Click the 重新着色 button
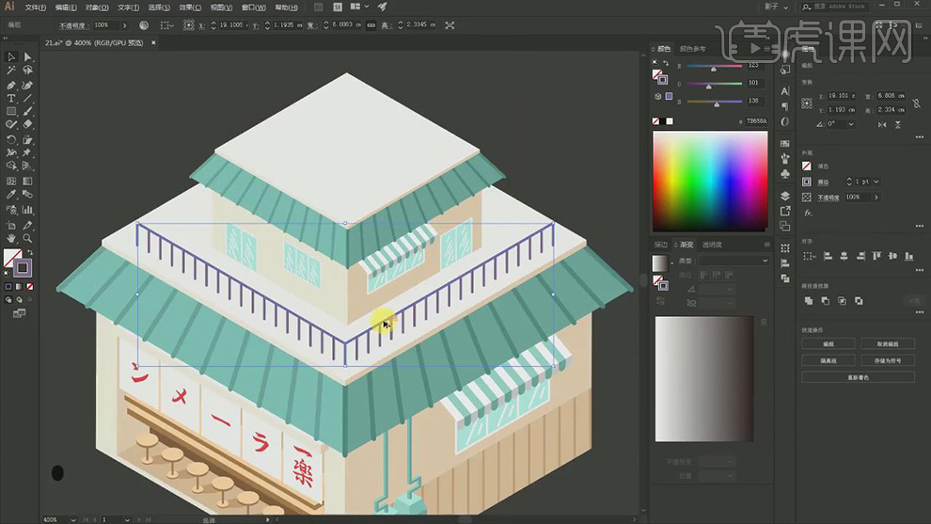The width and height of the screenshot is (931, 524). point(857,376)
